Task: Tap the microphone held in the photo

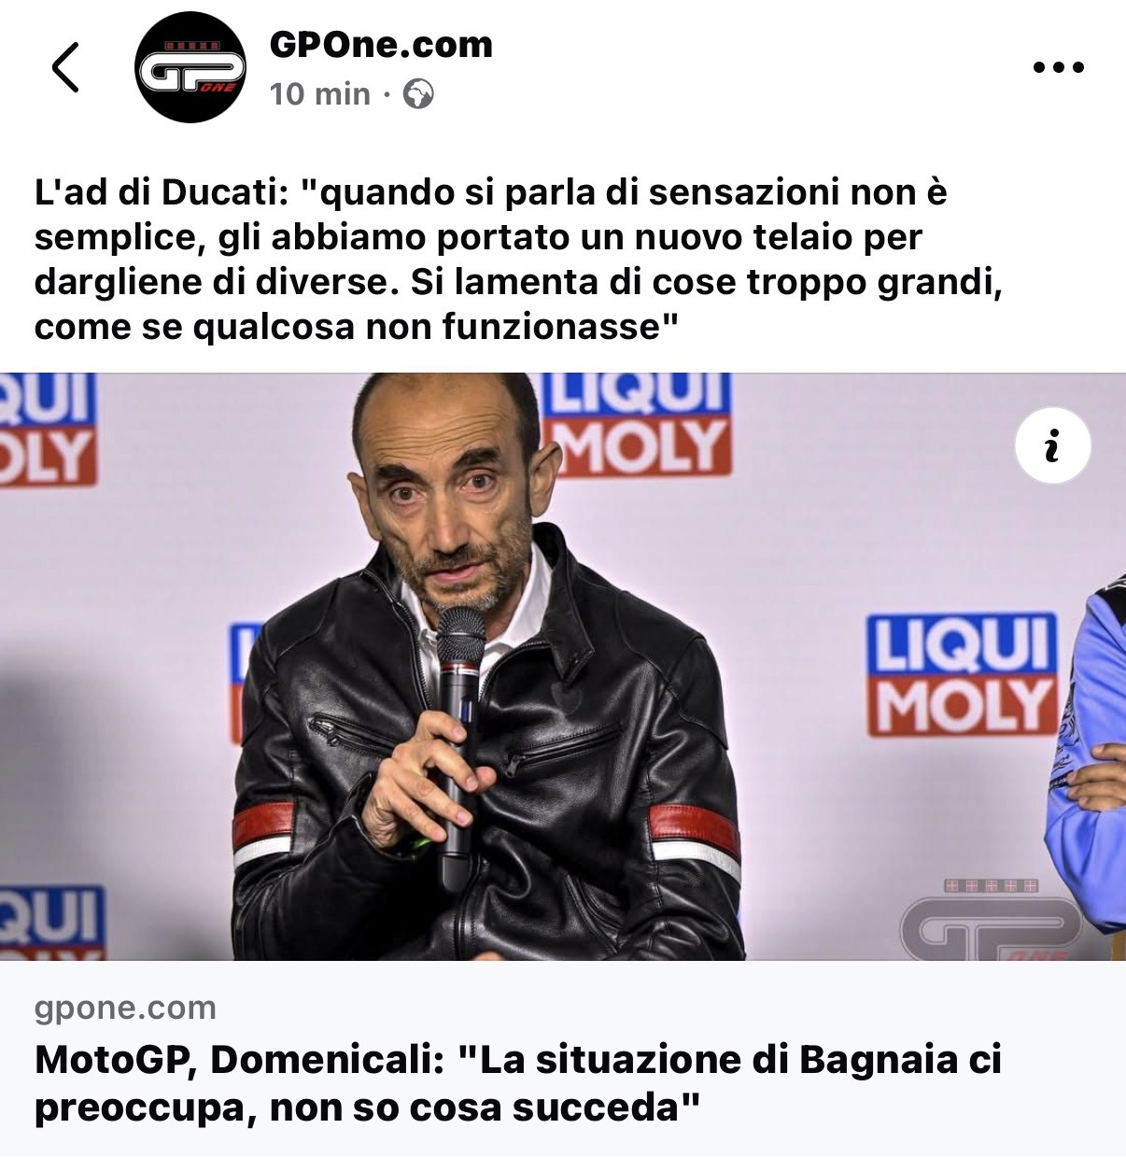Action: [x=460, y=738]
